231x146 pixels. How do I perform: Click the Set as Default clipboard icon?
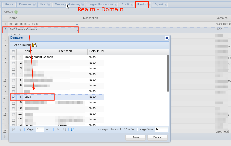(x=34, y=45)
